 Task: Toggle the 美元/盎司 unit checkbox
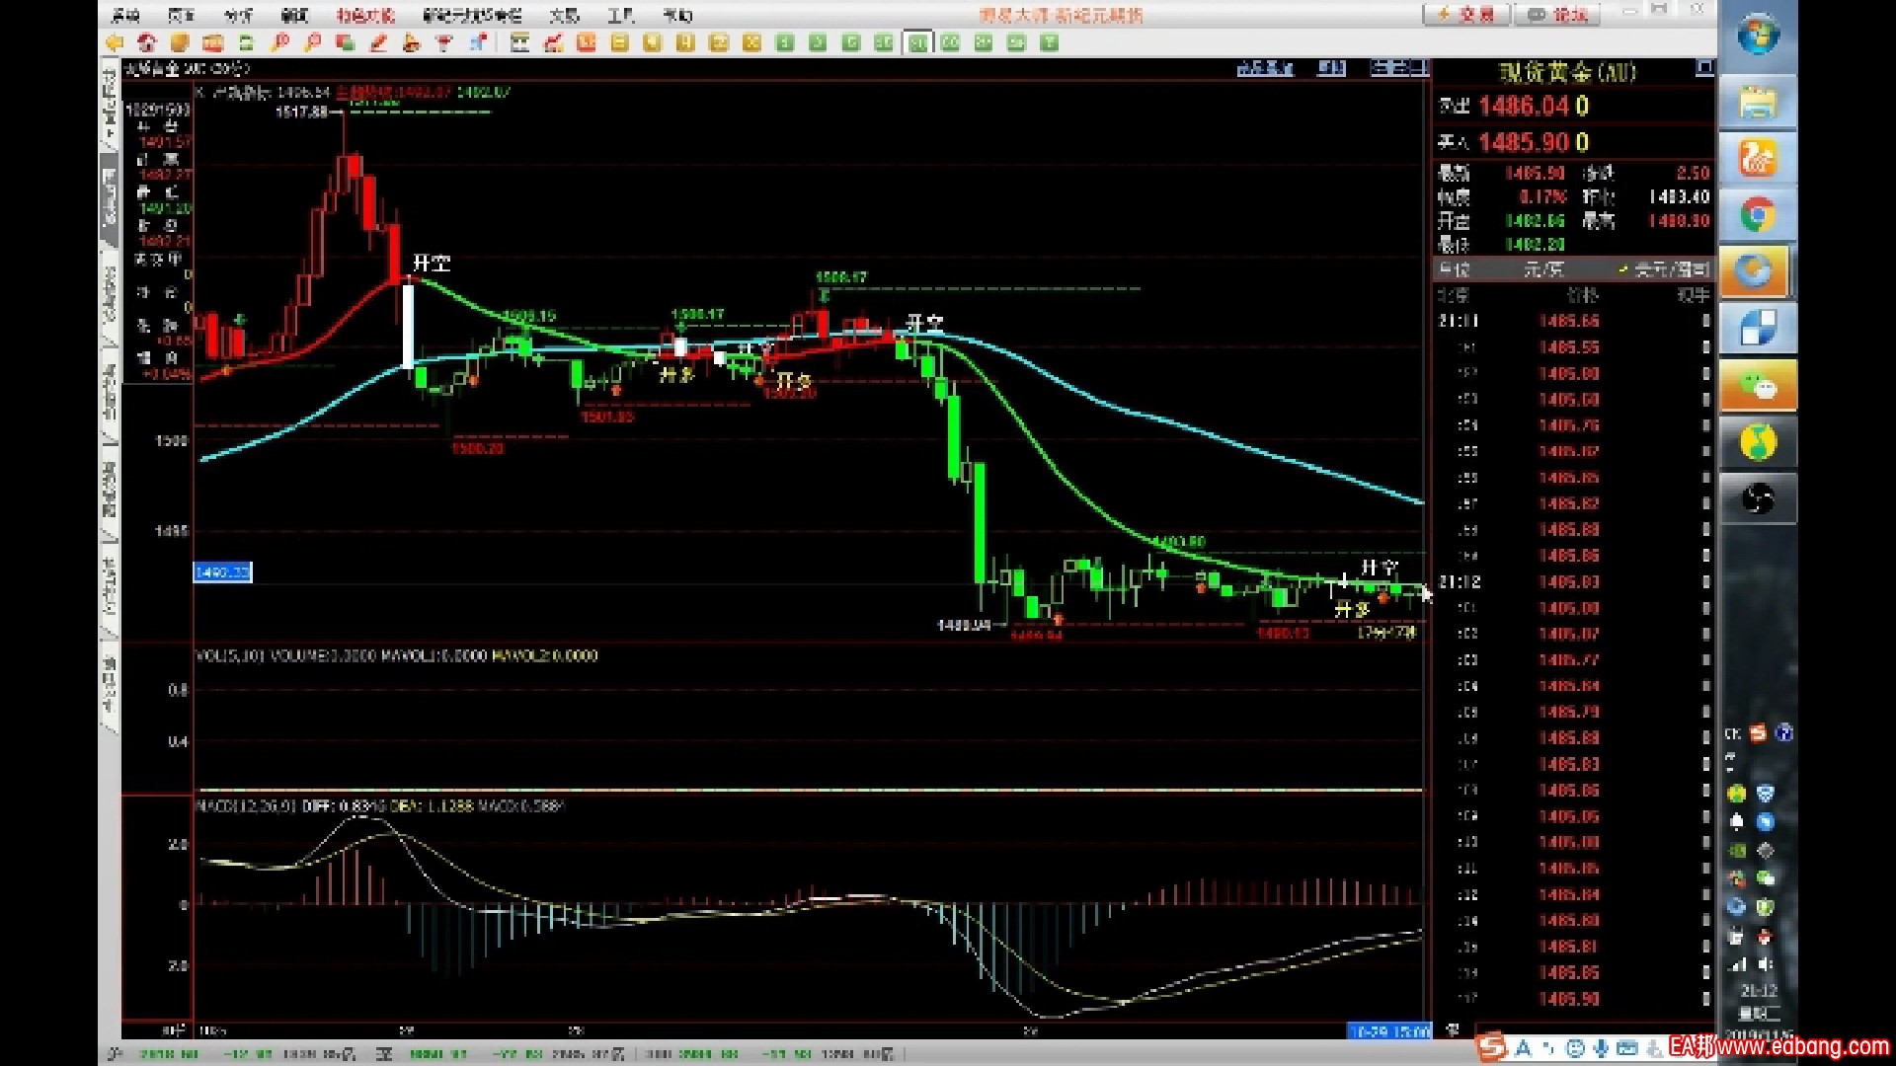pos(1623,269)
